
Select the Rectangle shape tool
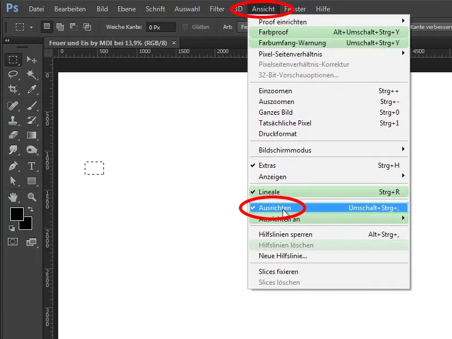pos(32,181)
